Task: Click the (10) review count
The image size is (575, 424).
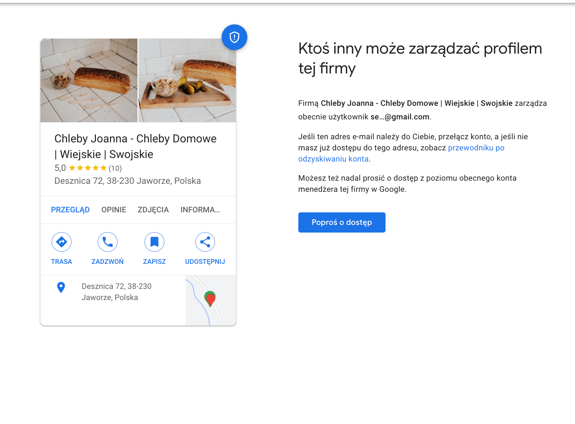Action: click(115, 168)
